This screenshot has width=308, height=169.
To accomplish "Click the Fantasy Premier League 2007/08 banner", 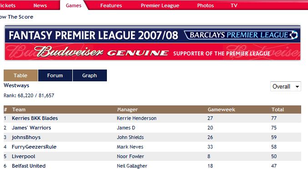I will (x=152, y=35).
